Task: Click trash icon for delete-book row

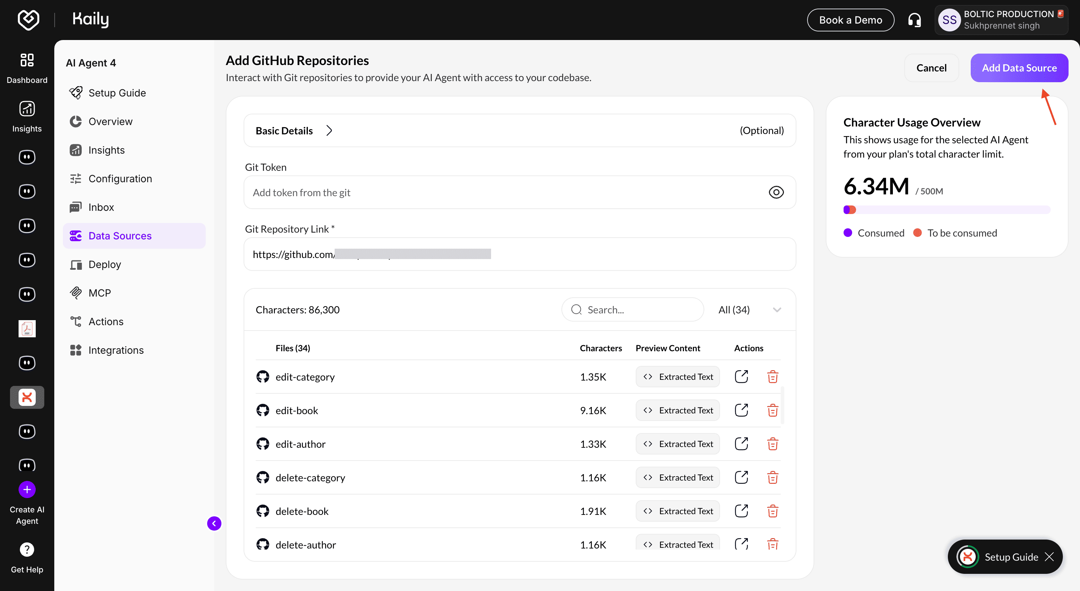Action: coord(772,511)
